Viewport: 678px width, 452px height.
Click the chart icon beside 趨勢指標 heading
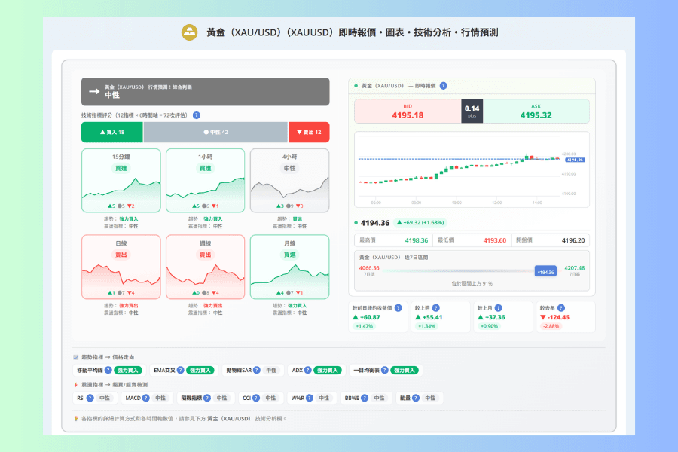[76, 357]
